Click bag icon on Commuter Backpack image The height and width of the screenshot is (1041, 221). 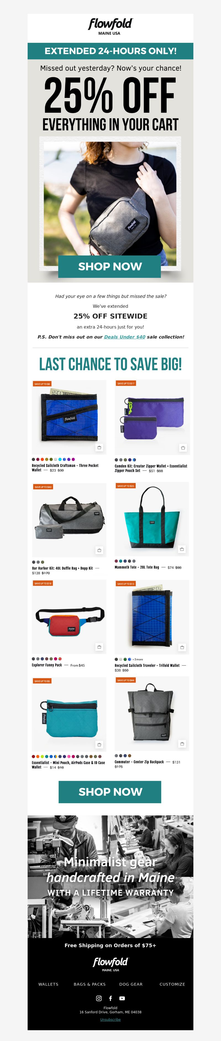[182, 743]
